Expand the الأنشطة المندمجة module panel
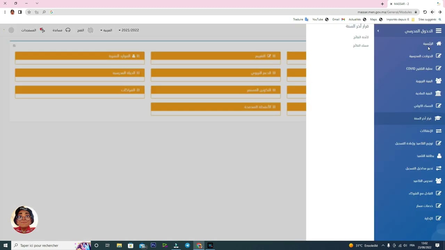Viewport: 445px width, 250px height. point(216,107)
